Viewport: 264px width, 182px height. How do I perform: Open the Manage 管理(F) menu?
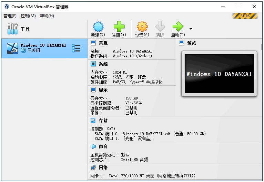10,16
